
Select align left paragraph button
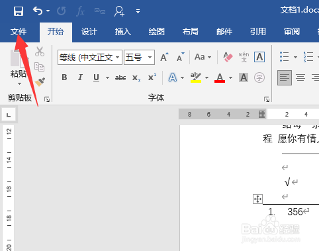click(x=285, y=77)
